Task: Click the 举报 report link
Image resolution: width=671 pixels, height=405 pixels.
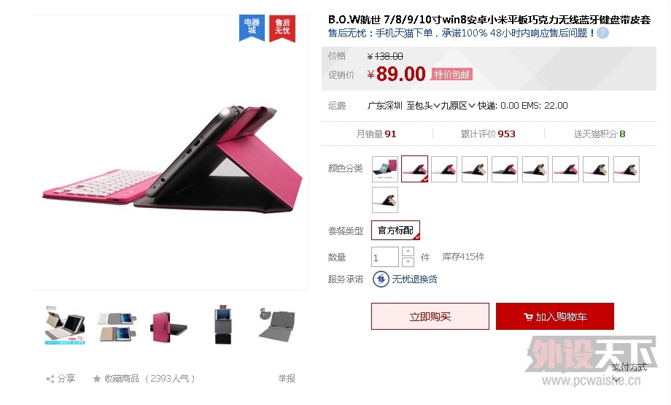Action: coord(287,379)
